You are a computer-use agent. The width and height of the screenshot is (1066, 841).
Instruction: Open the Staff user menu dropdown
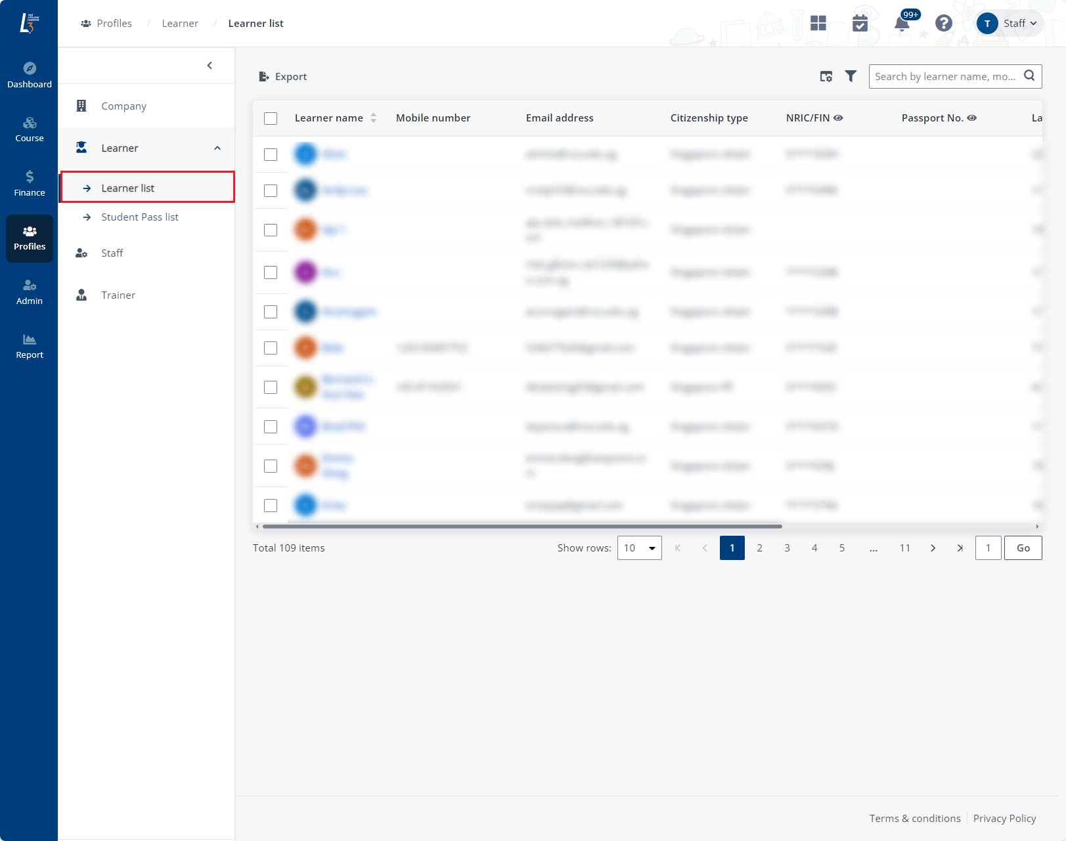[1010, 24]
